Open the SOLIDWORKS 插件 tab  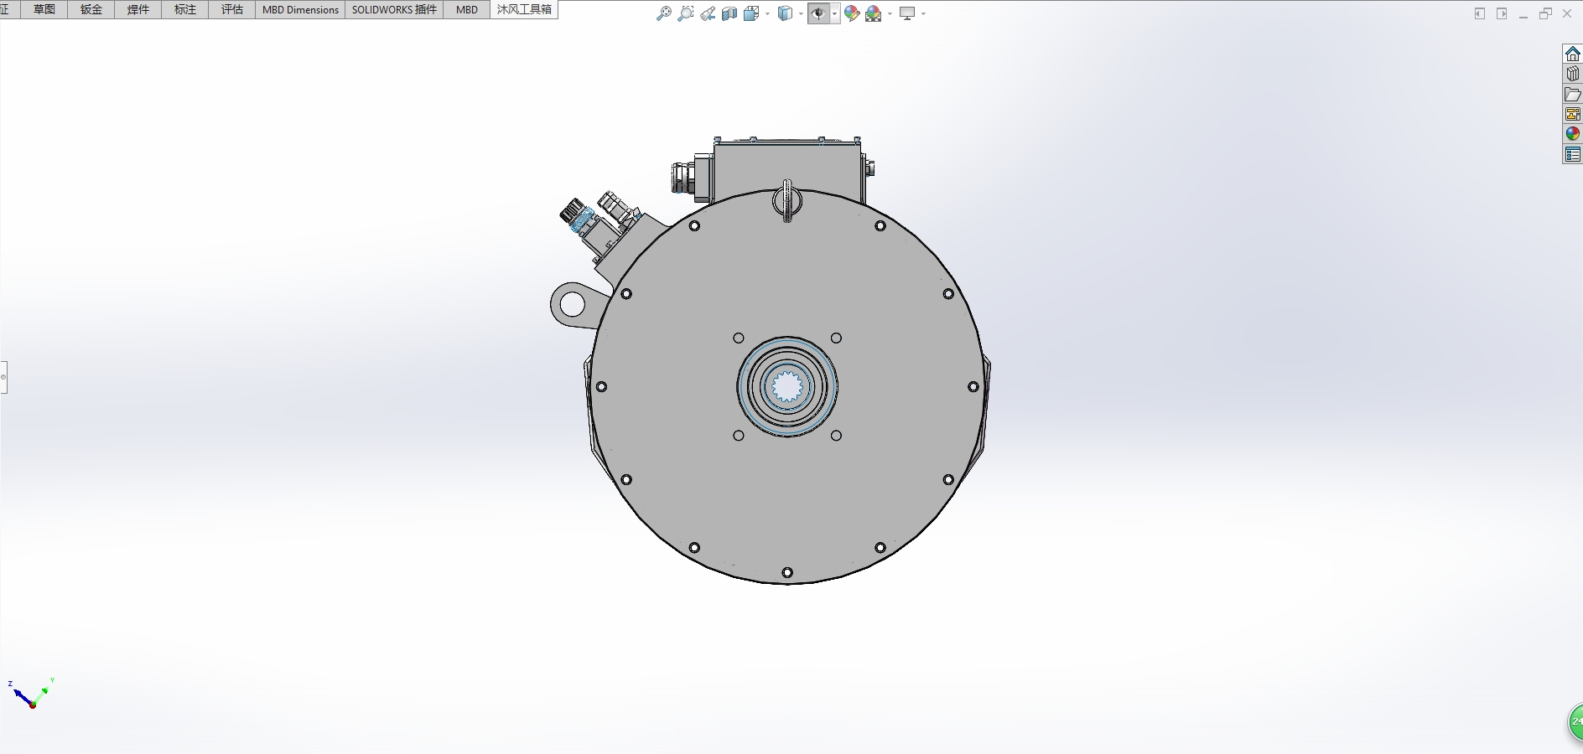[x=394, y=9]
